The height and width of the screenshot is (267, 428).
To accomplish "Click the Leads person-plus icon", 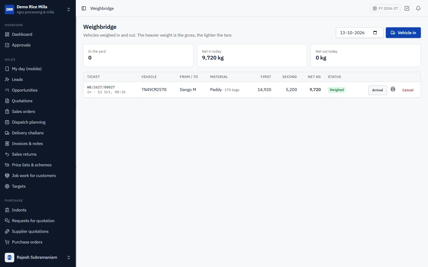I will pos(7,80).
